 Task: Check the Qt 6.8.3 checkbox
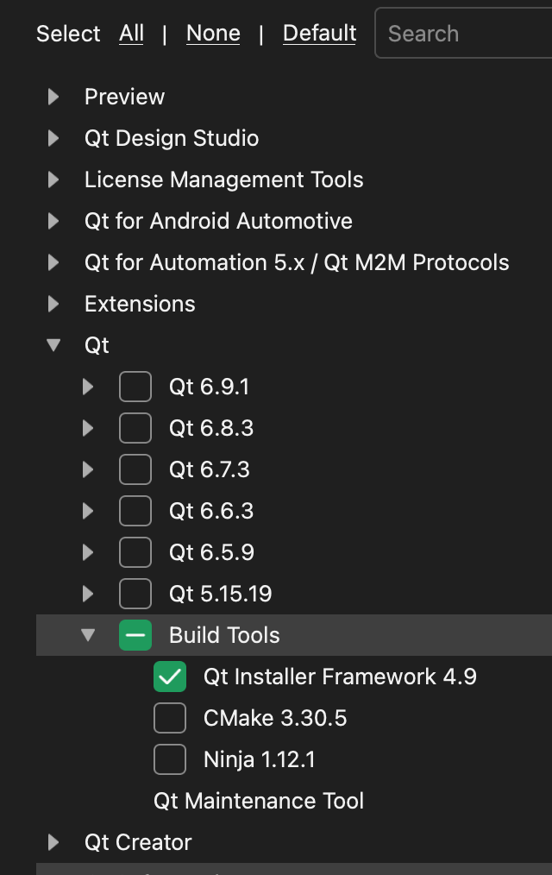pos(135,428)
